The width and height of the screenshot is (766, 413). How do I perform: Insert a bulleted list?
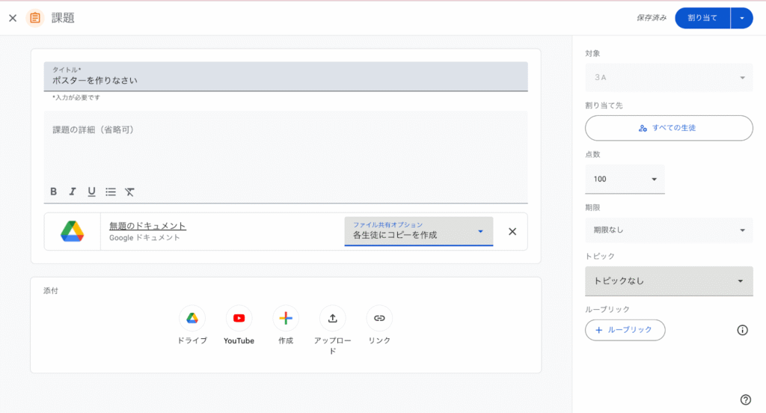pyautogui.click(x=111, y=192)
